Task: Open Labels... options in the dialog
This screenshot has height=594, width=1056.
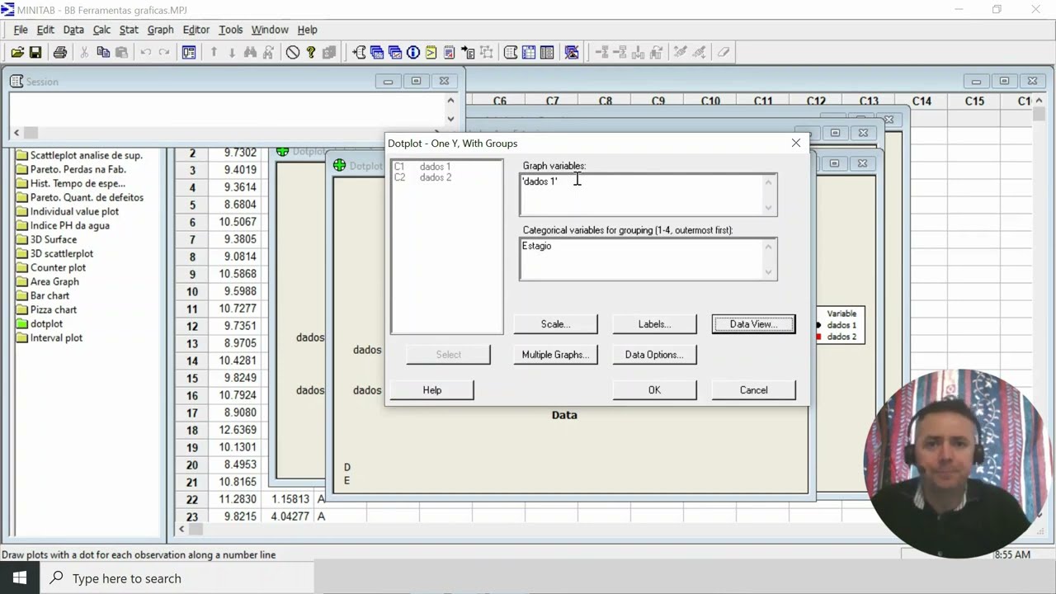Action: [x=654, y=324]
